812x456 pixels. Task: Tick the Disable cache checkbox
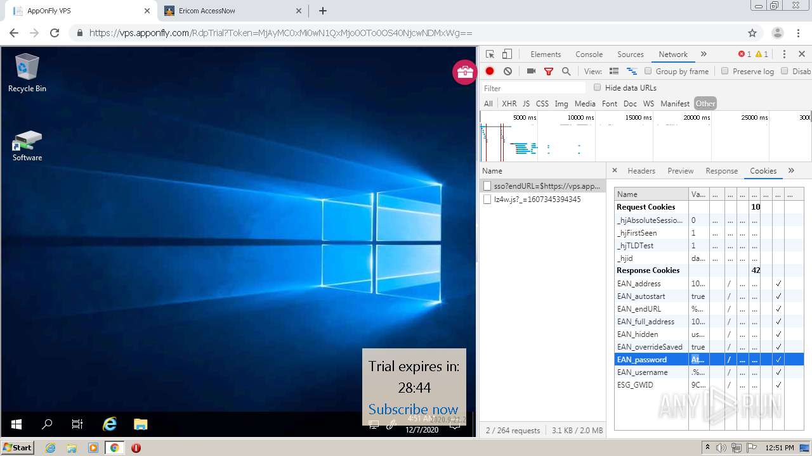pyautogui.click(x=785, y=71)
